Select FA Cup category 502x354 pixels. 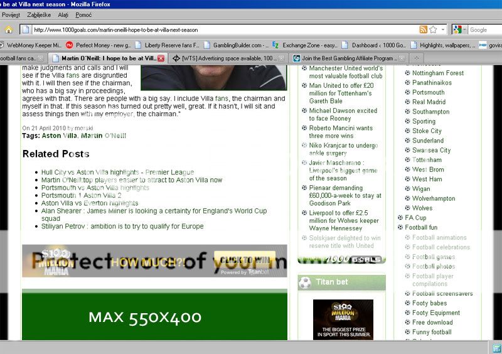(415, 218)
